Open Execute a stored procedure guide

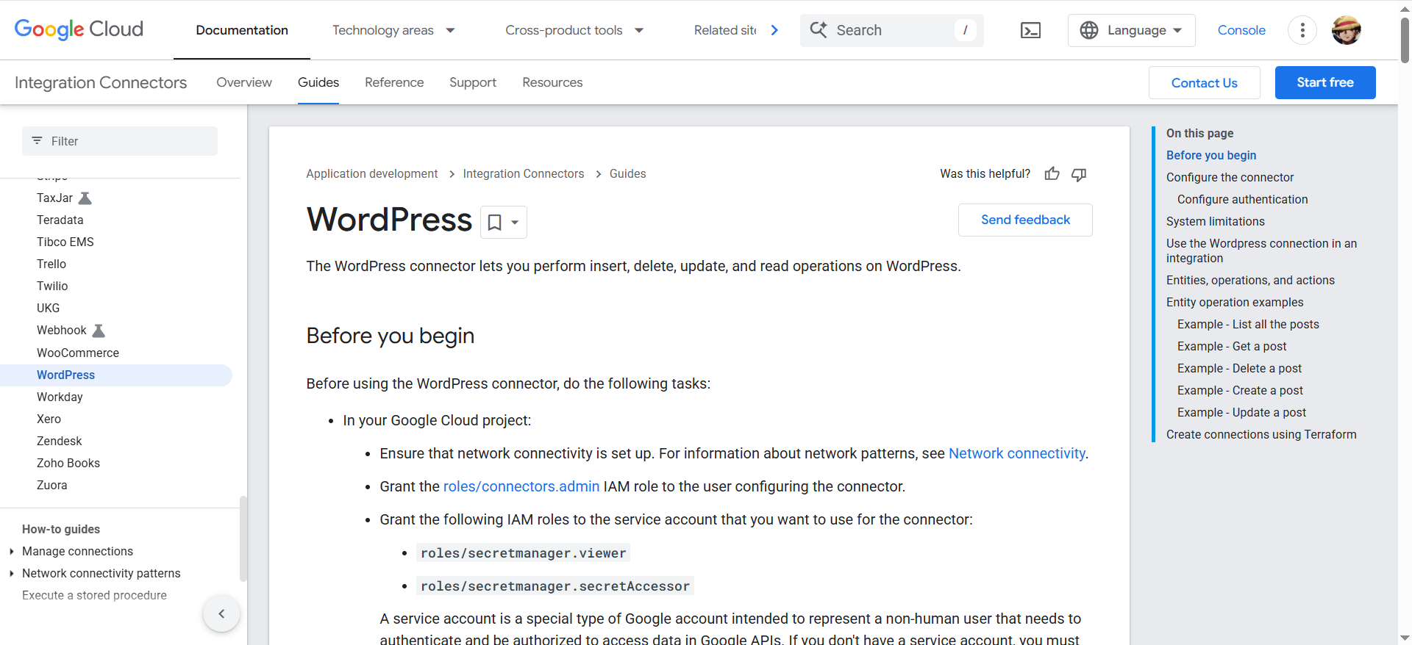(x=94, y=595)
